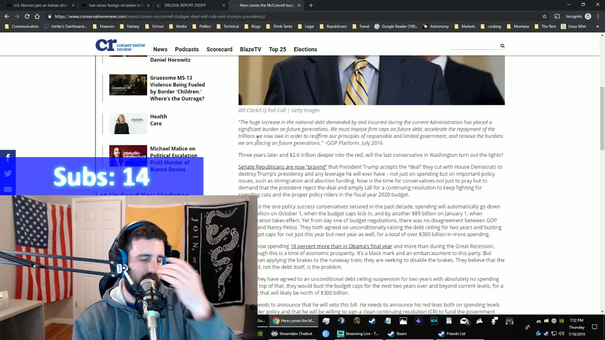Open the Markets bookmarks folder
This screenshot has height=340, width=605.
click(x=465, y=26)
